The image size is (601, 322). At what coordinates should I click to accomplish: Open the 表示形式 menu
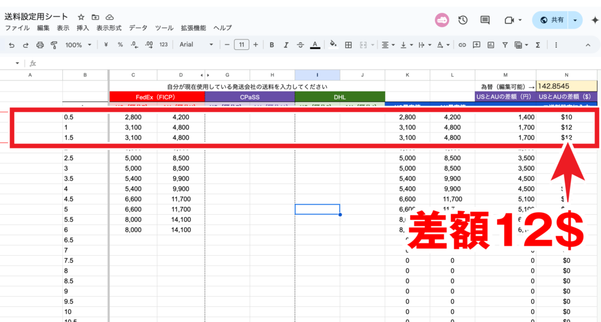[109, 28]
